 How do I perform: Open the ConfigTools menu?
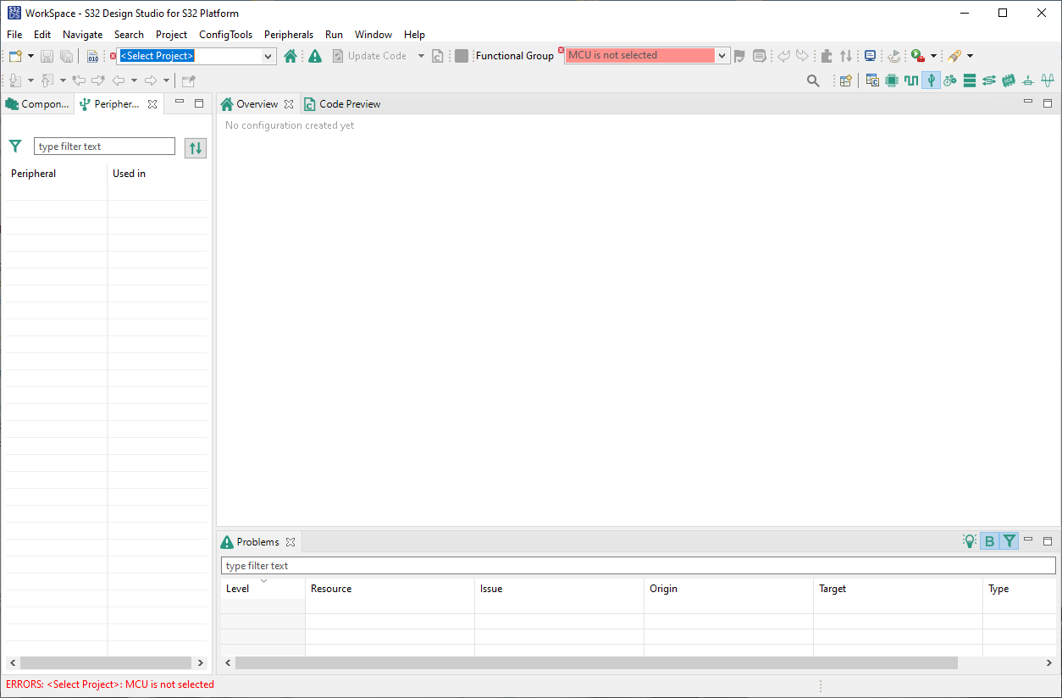[x=225, y=35]
